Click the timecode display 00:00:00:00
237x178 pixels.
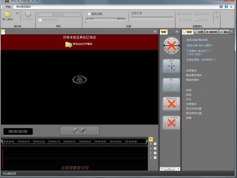[x=18, y=131]
